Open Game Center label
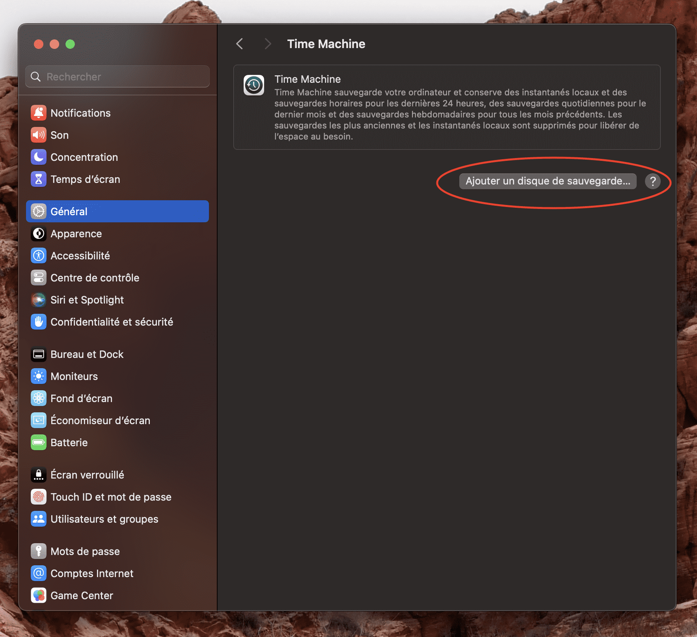The height and width of the screenshot is (637, 697). [82, 596]
